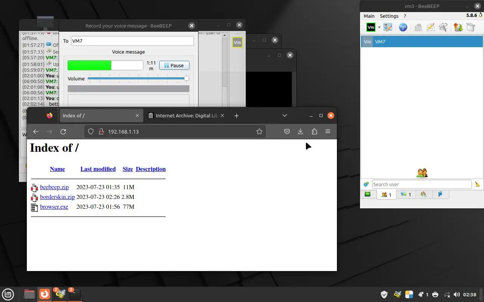Download the beebeep.zip link
This screenshot has width=484, height=302.
coord(54,187)
